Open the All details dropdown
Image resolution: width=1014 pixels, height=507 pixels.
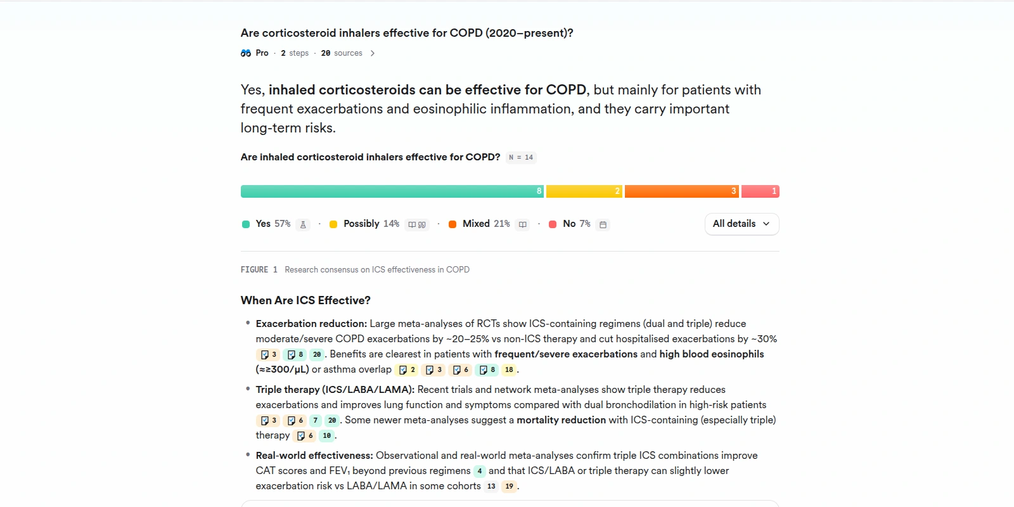741,224
